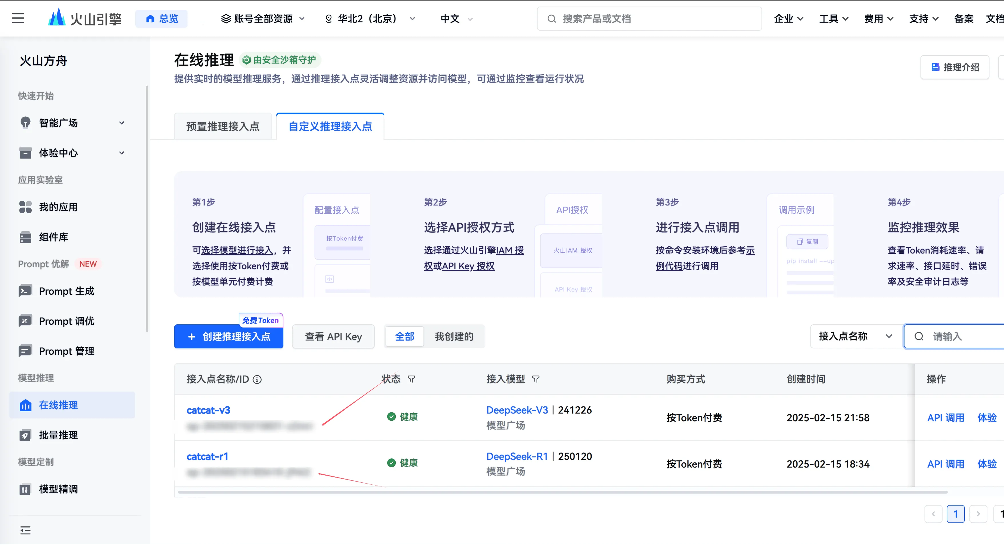
Task: Click the 模型精调 icon
Action: (25, 489)
